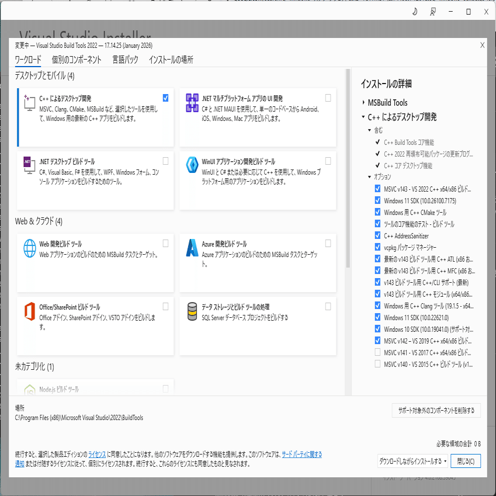This screenshot has width=496, height=496.
Task: Uncheck the C++/CLI サポート option
Action: click(x=377, y=282)
